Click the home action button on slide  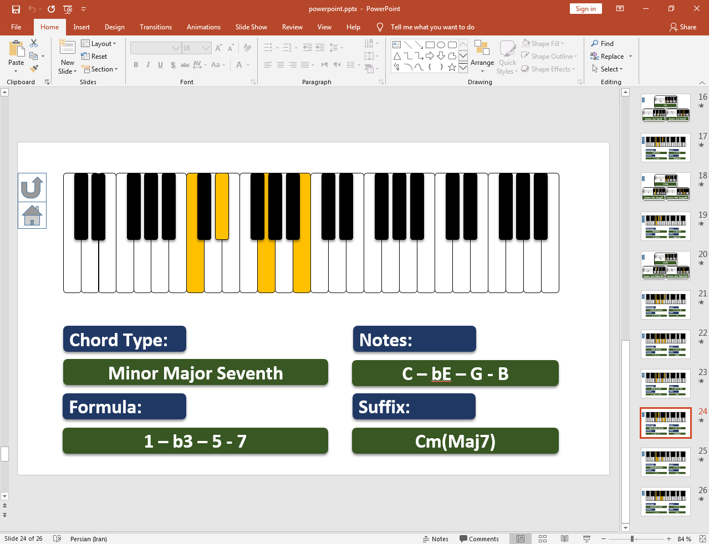point(32,215)
